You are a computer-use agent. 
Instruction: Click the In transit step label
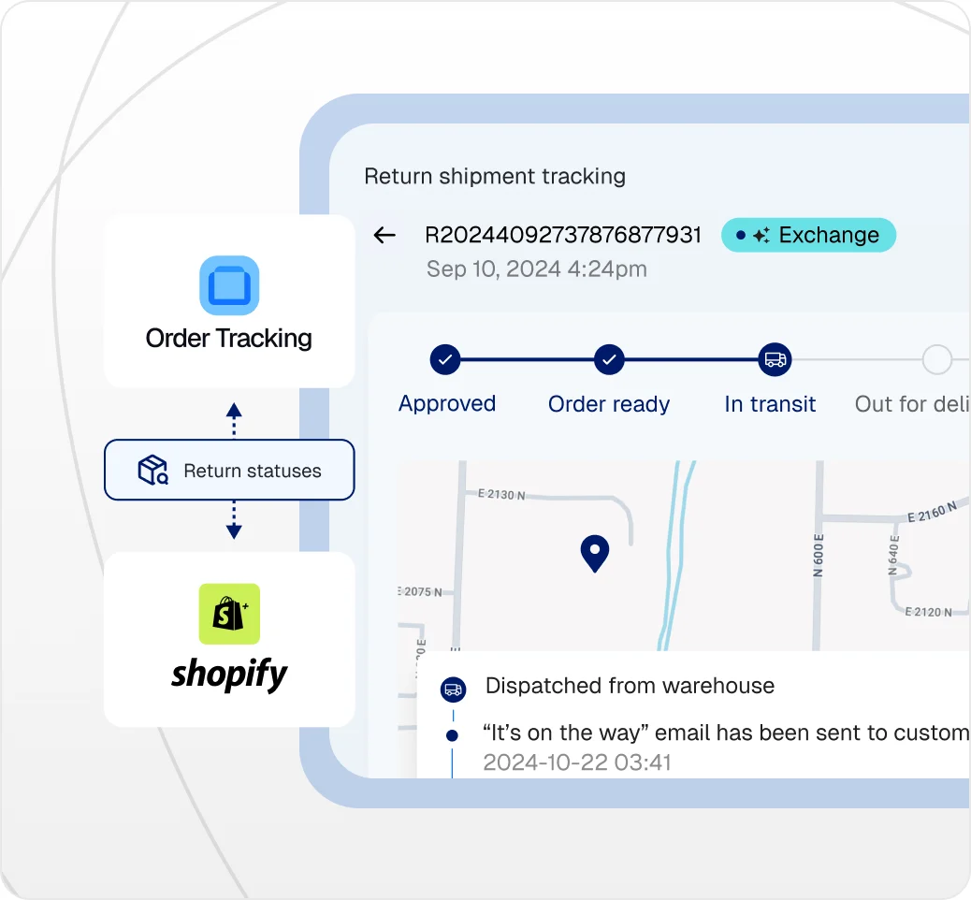click(x=770, y=404)
